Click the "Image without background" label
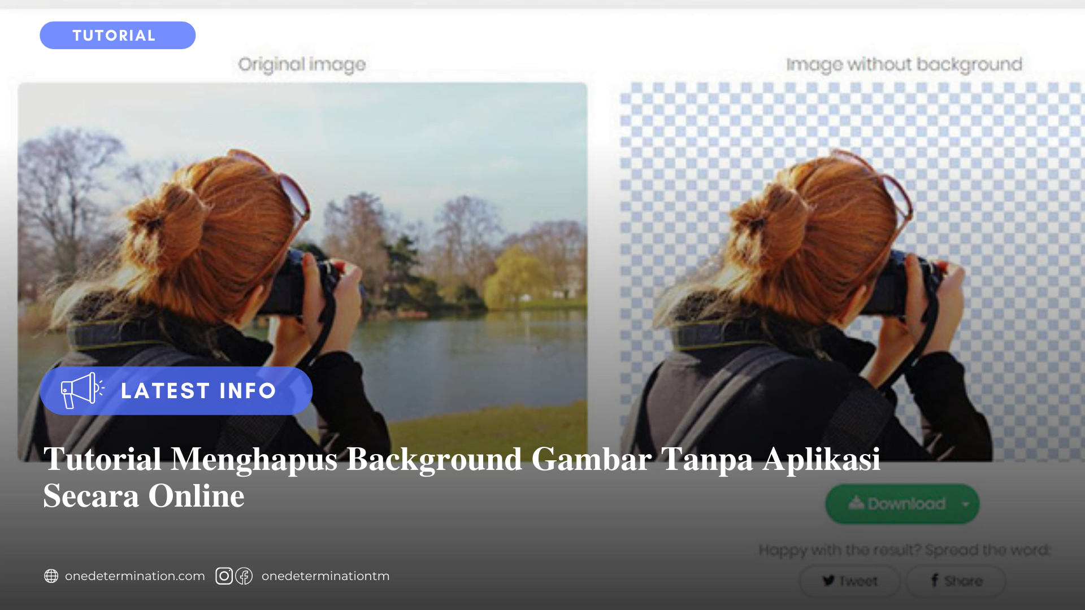Viewport: 1085px width, 610px height. (x=904, y=65)
